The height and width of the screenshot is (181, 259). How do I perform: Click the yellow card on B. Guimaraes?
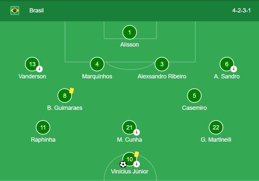coord(72,91)
